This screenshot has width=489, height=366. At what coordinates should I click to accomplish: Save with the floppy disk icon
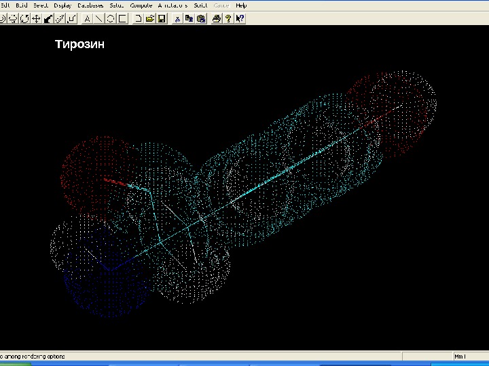(x=162, y=19)
